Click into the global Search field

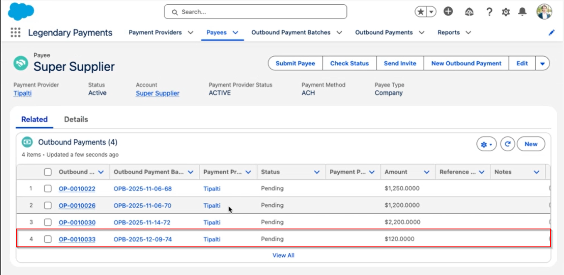[255, 12]
